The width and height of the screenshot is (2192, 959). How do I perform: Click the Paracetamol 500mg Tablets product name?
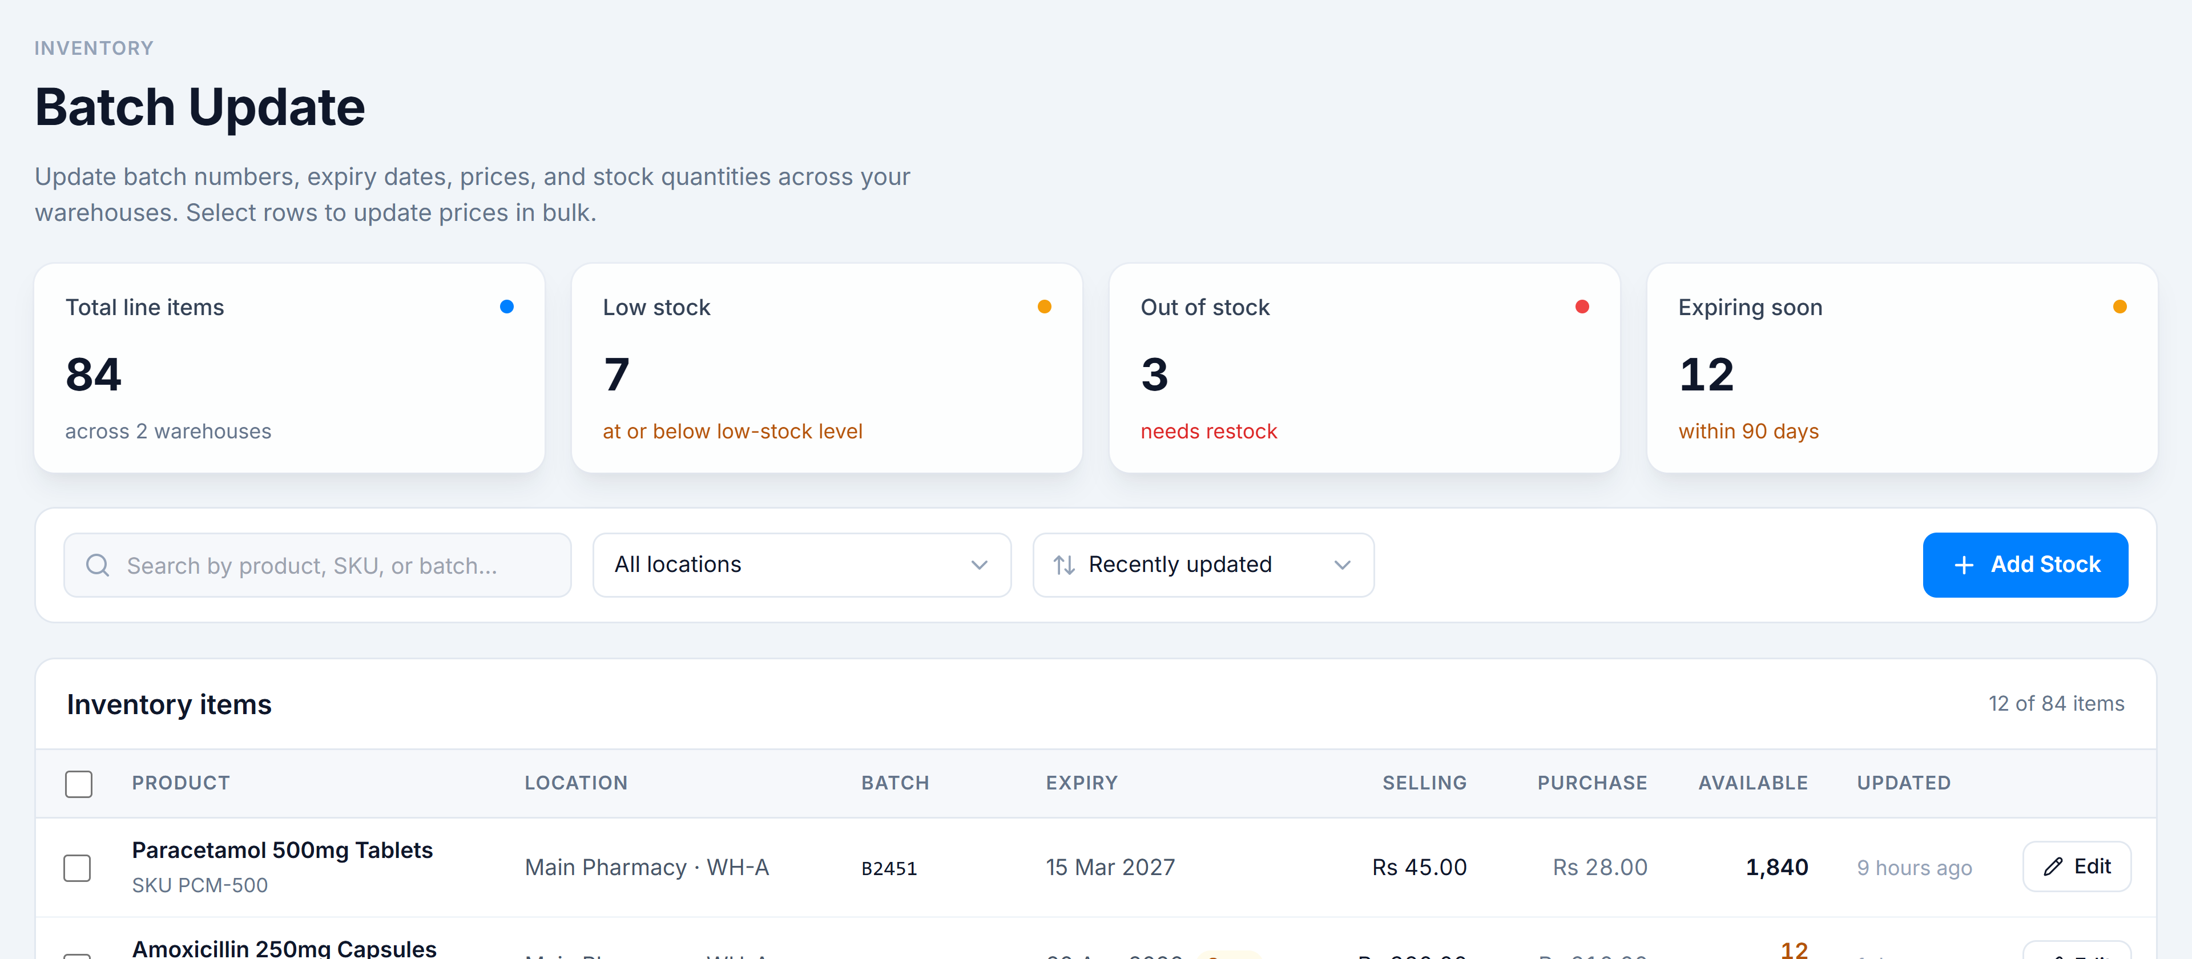tap(283, 850)
